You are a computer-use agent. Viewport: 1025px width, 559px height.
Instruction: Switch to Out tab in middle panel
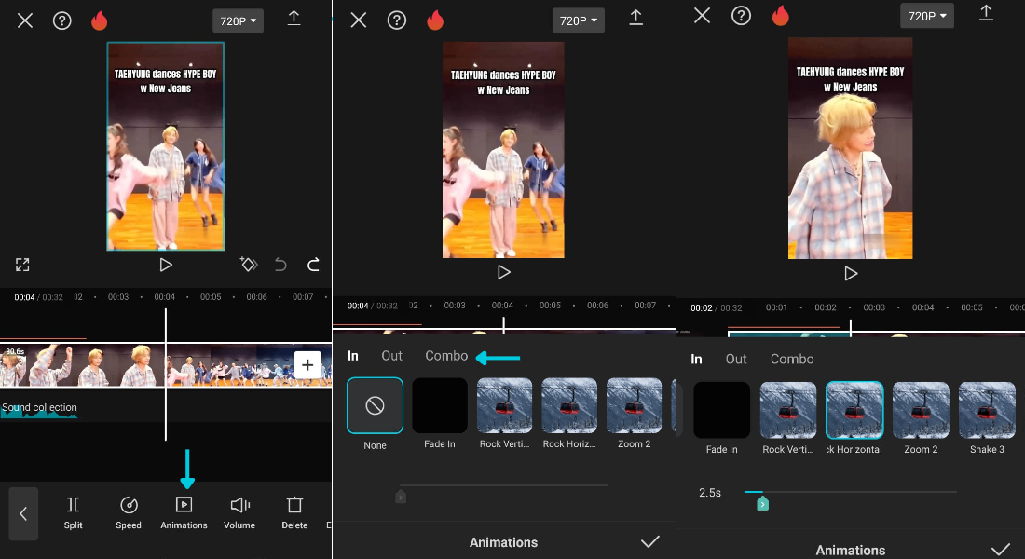click(391, 356)
